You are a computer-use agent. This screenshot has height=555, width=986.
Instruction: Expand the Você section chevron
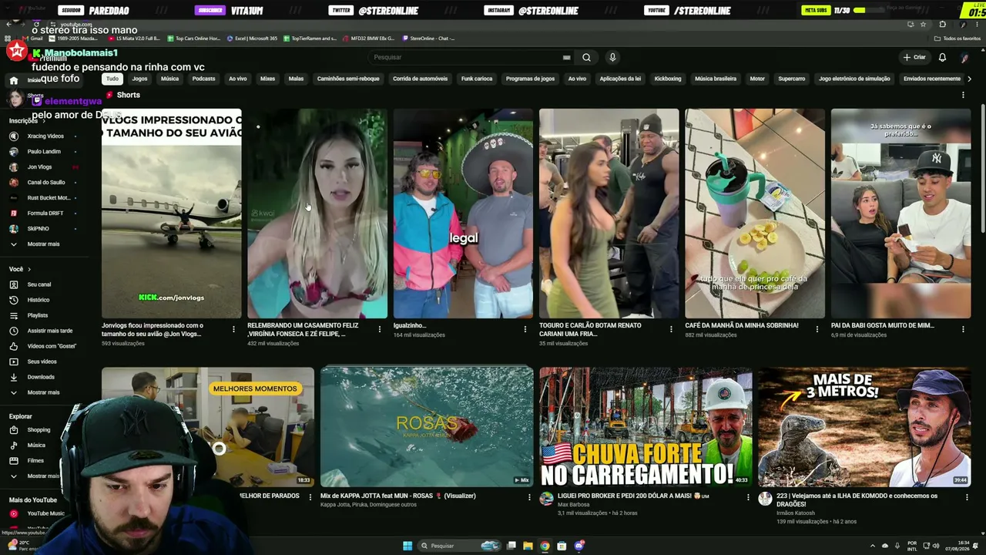(29, 269)
